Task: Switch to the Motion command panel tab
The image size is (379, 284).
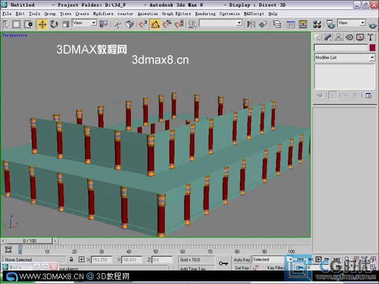Action: click(x=349, y=37)
